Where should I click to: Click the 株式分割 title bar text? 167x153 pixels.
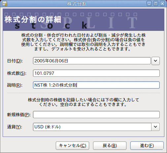point(77,4)
